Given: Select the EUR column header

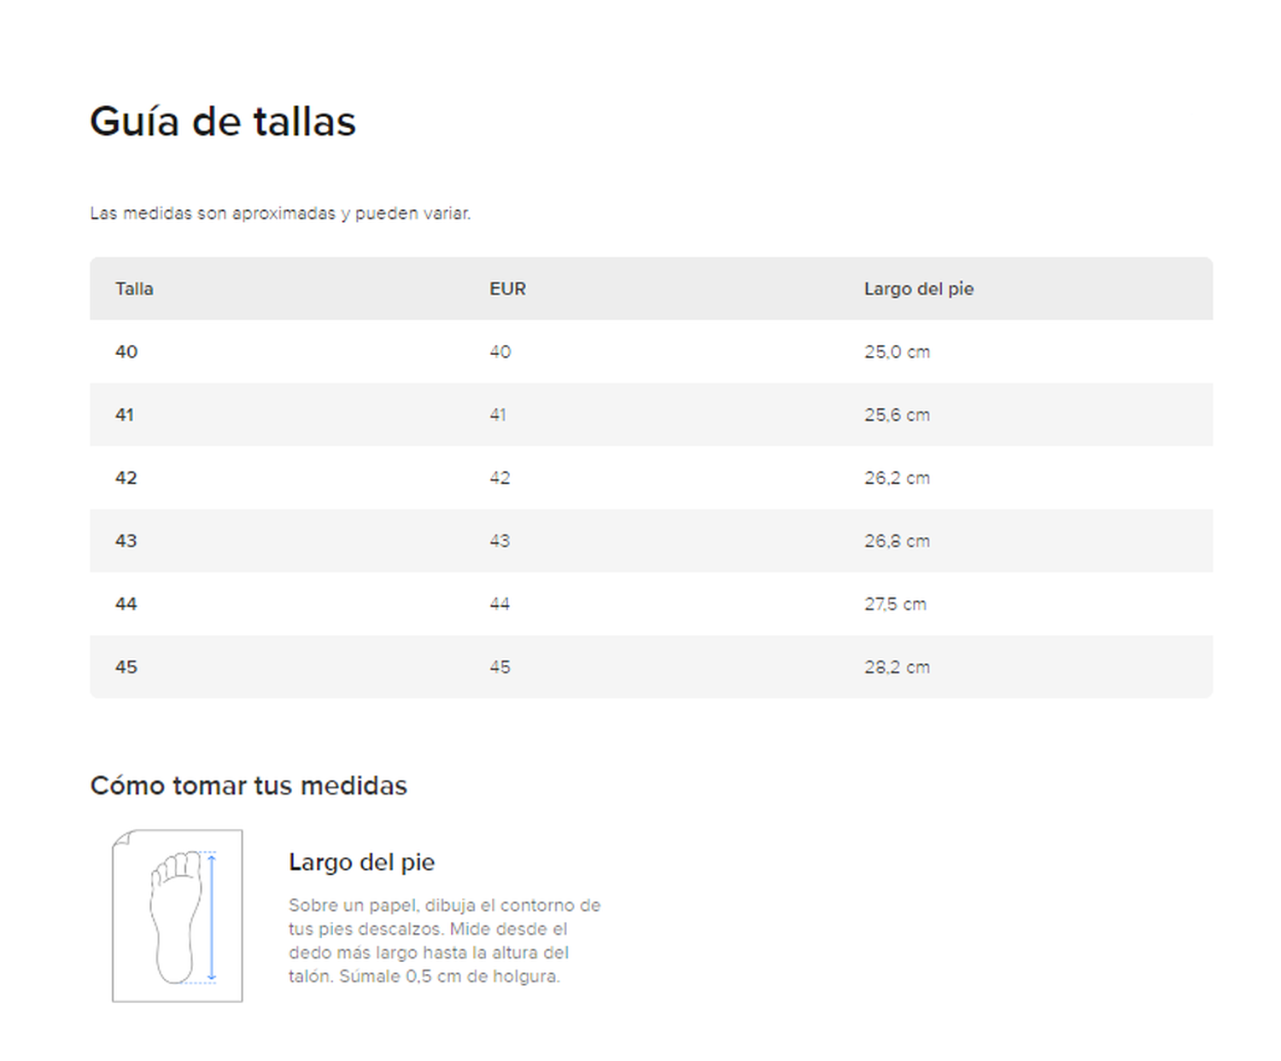Looking at the screenshot, I should [x=507, y=289].
